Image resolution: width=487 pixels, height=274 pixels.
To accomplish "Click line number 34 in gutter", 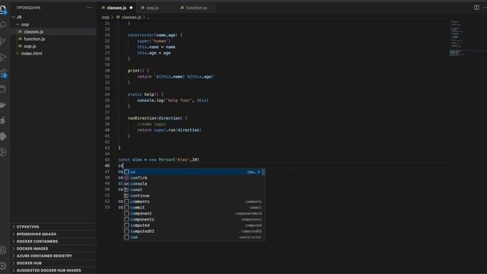I will (x=107, y=94).
